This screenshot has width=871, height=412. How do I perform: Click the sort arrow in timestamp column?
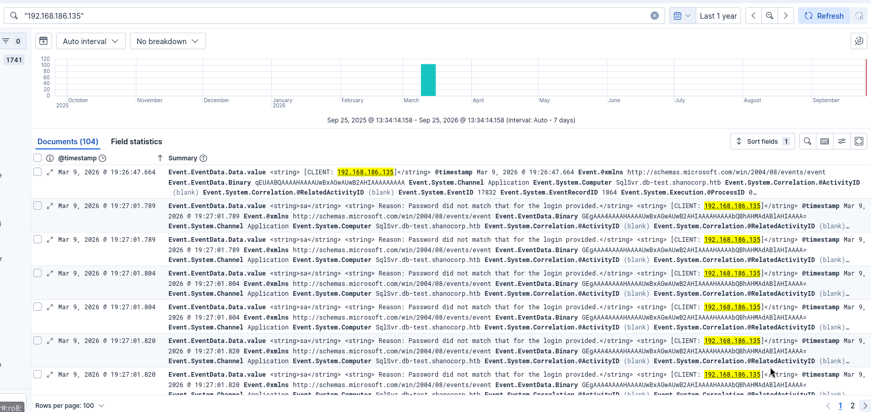point(160,158)
